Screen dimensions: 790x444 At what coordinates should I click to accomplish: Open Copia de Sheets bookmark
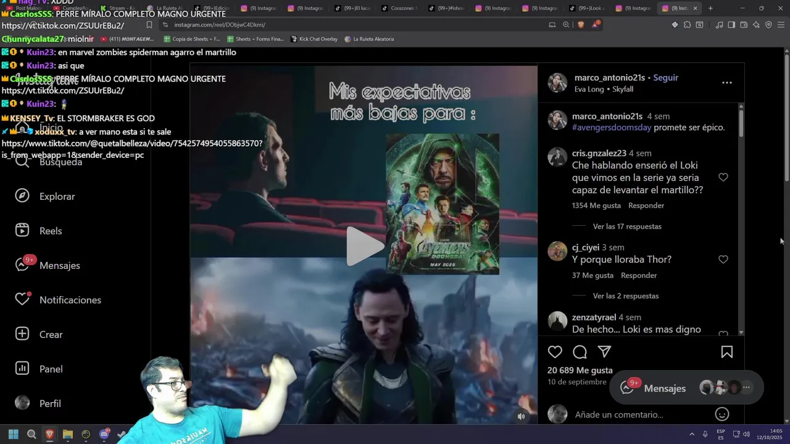(x=192, y=39)
